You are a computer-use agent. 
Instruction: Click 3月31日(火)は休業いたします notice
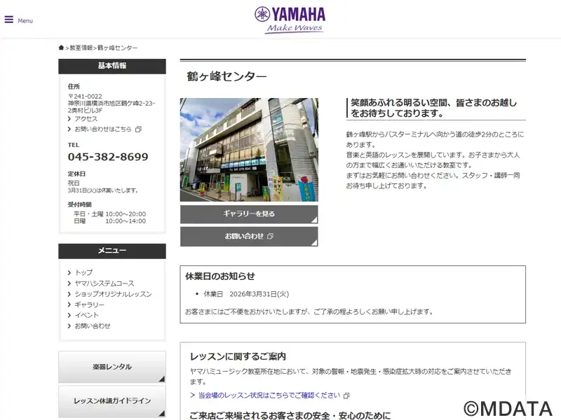[x=103, y=190]
